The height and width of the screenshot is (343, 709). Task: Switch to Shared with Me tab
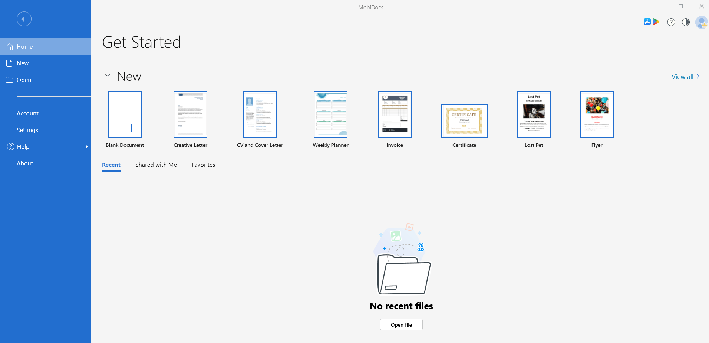click(156, 165)
